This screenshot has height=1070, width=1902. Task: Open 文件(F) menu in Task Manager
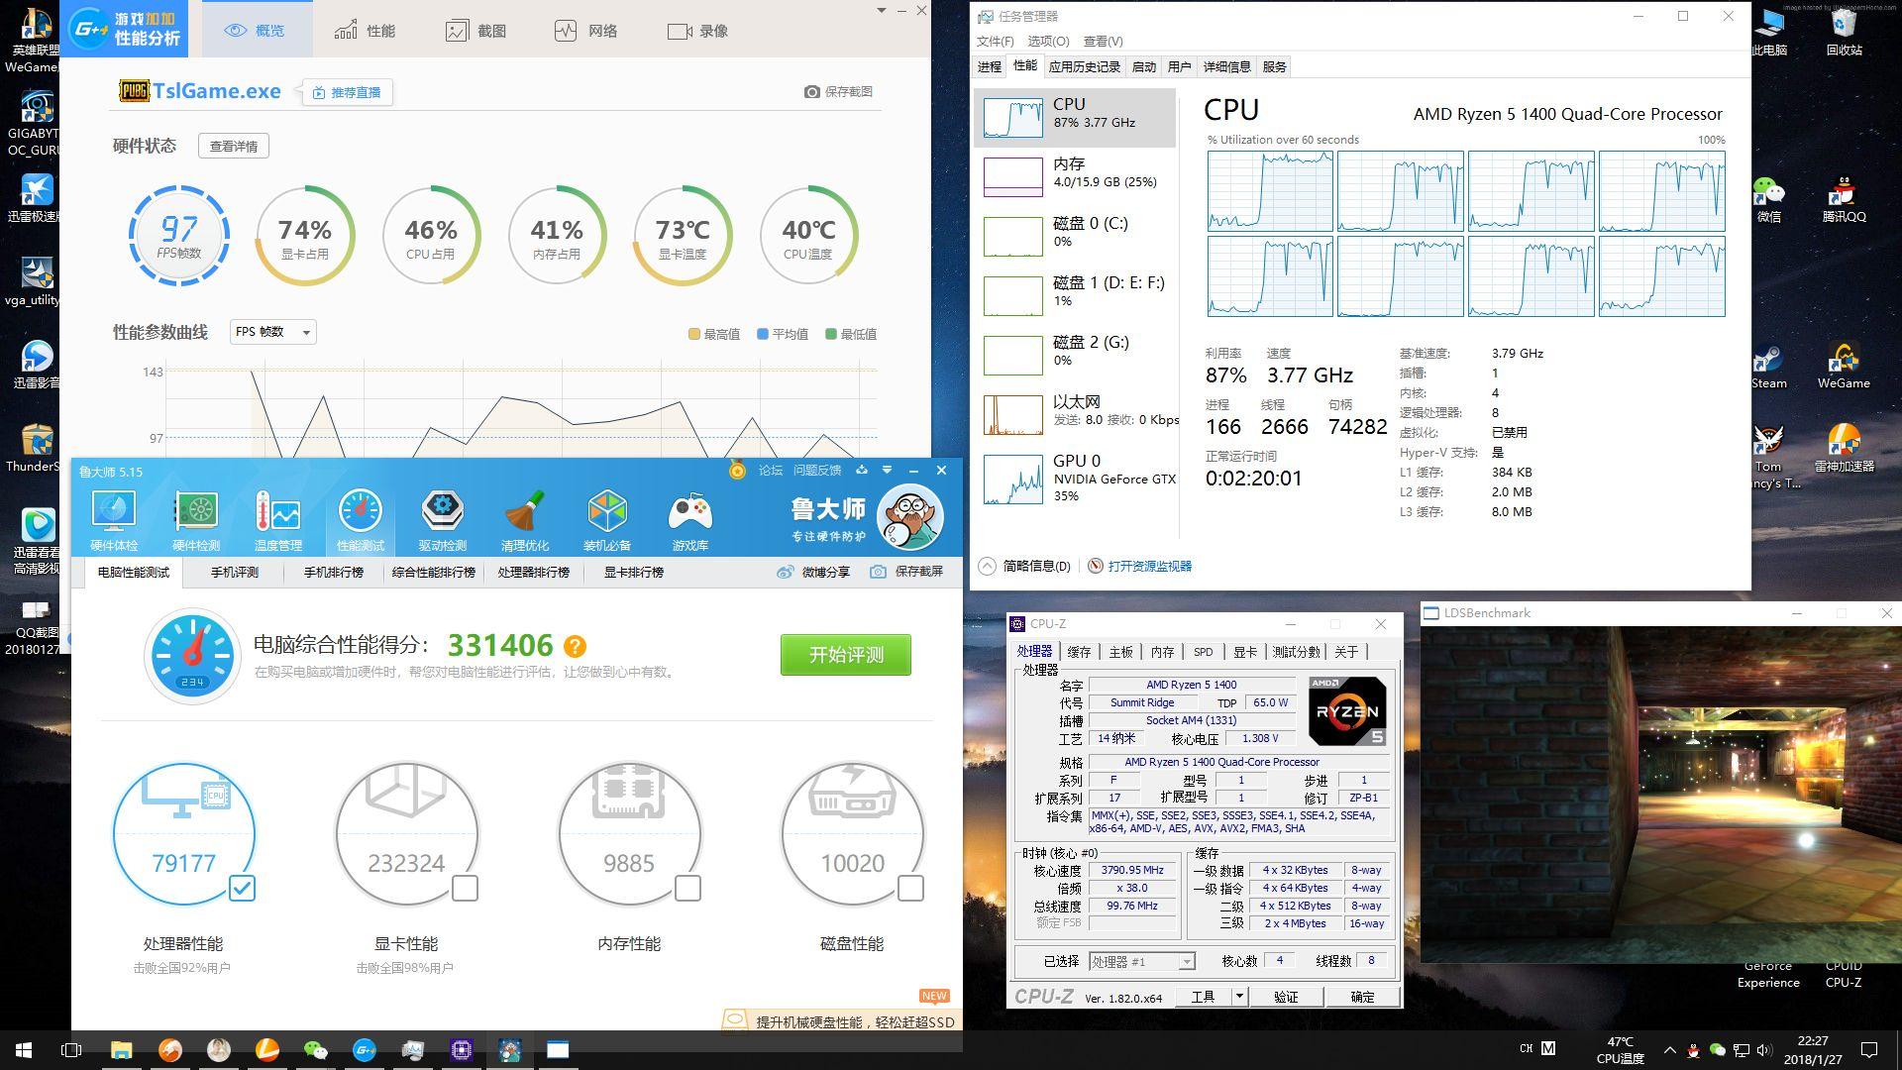click(x=995, y=42)
